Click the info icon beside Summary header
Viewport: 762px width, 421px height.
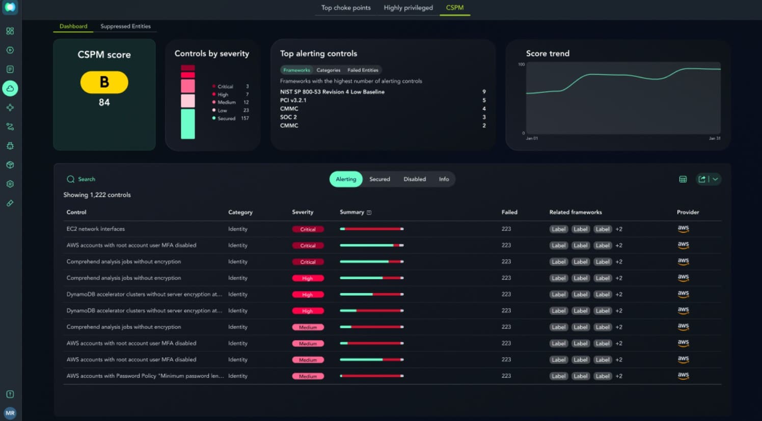tap(369, 212)
